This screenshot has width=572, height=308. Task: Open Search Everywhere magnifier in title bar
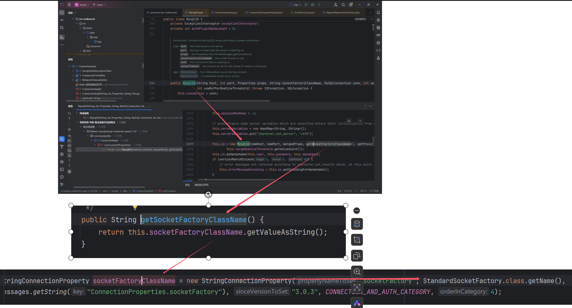click(343, 5)
